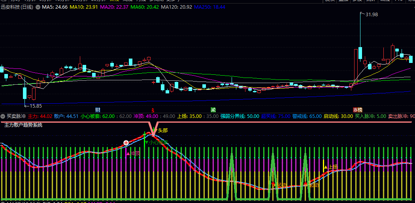
Task: Click the 涨榜 event marker
Action: coord(358,109)
